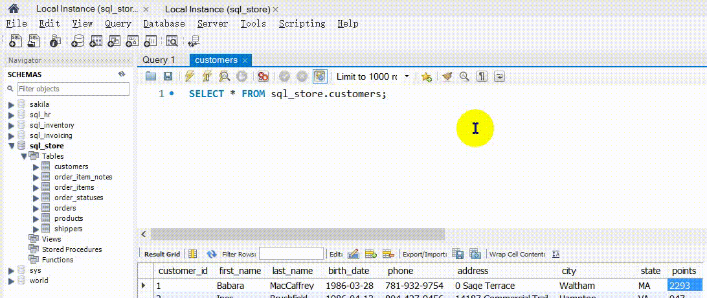The width and height of the screenshot is (707, 298).
Task: Click the horizontal editor scrollbar
Action: click(298, 235)
